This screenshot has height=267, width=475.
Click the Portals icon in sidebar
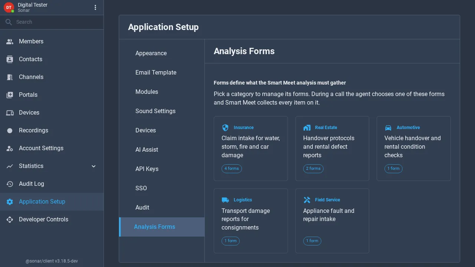[x=10, y=95]
